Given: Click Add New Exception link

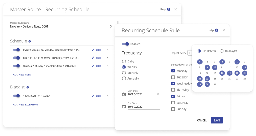Looking at the screenshot, I should tap(25, 105).
